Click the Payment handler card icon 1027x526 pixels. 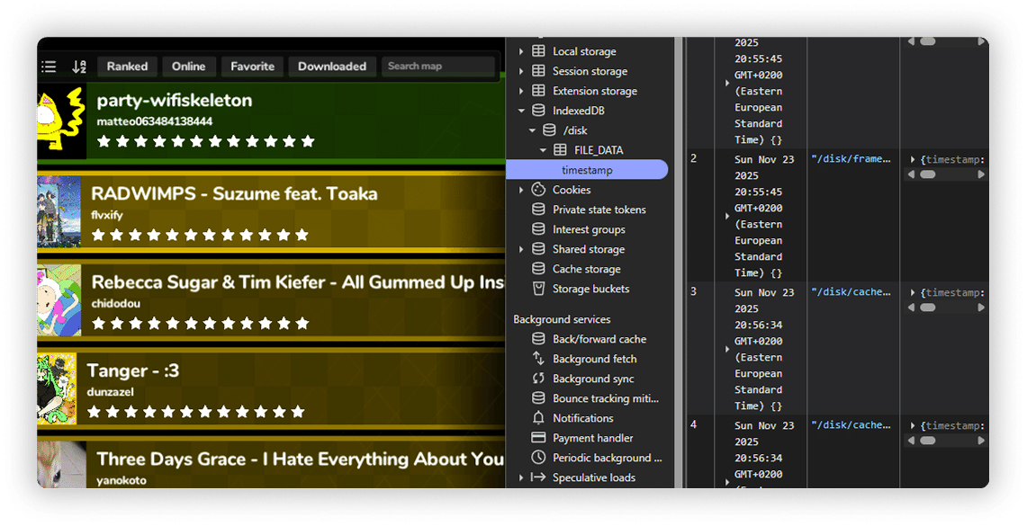click(538, 438)
